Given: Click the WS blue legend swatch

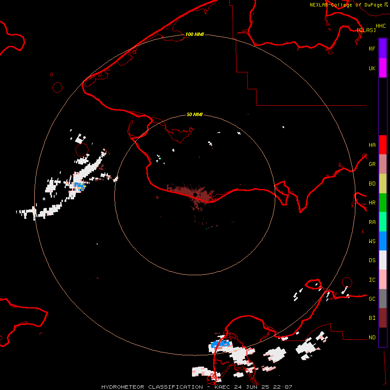Looking at the screenshot, I should point(383,241).
